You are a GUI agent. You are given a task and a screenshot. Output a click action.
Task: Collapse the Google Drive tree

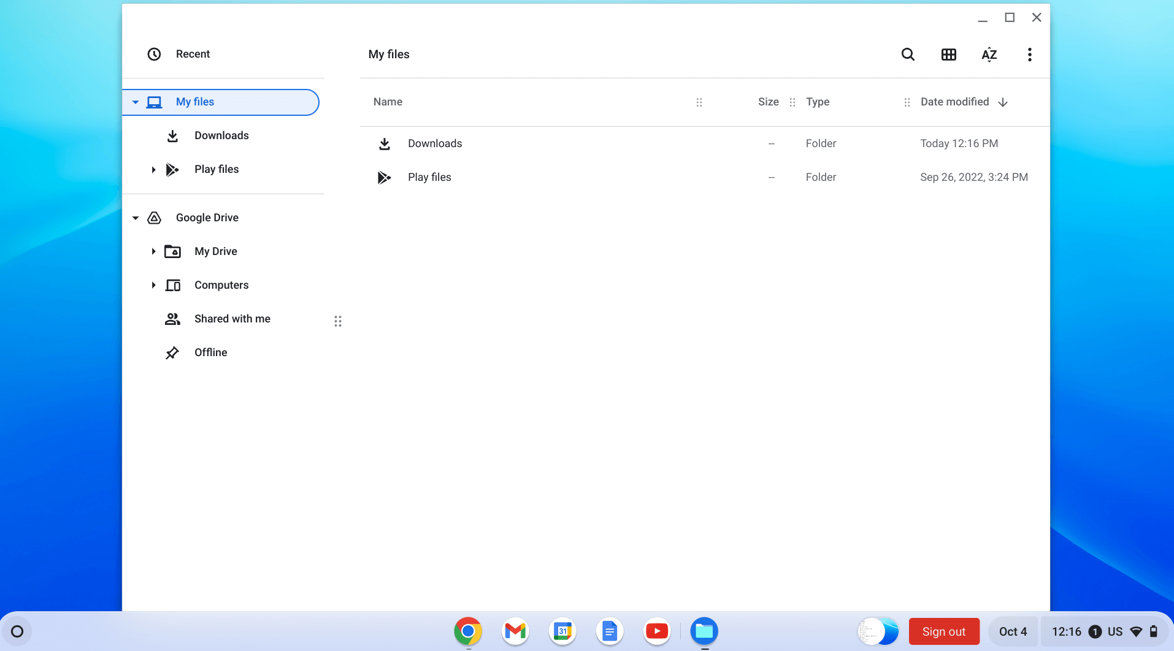point(136,218)
